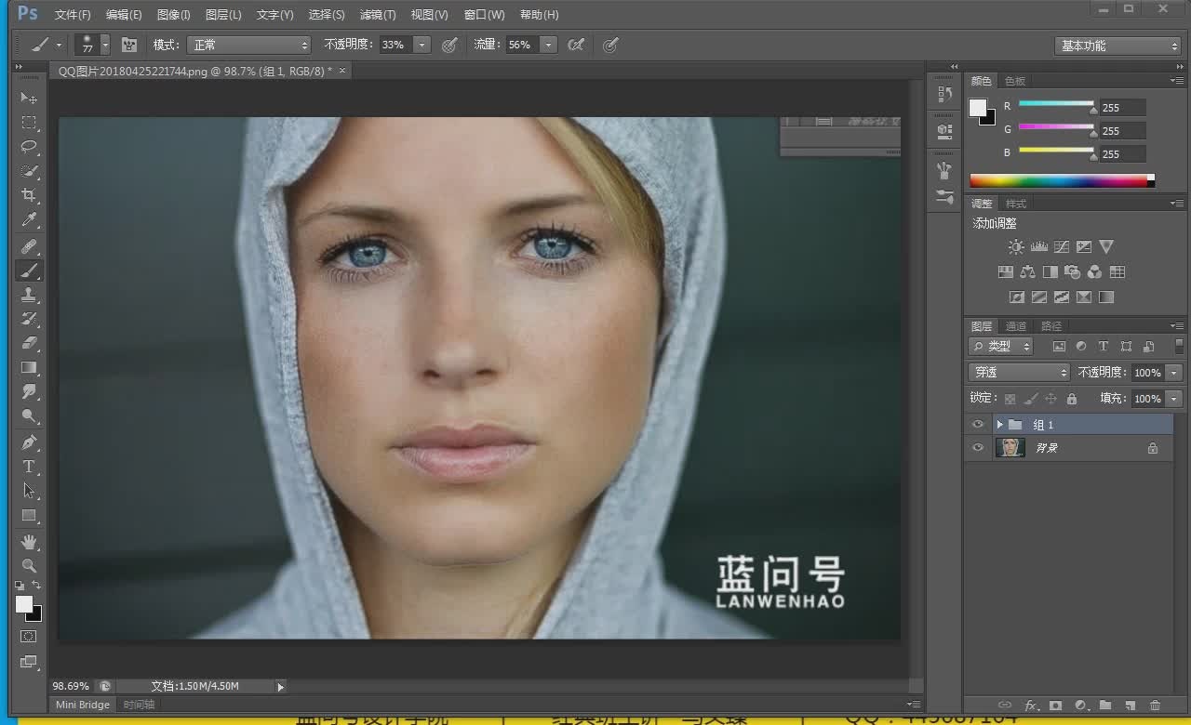This screenshot has height=725, width=1191.
Task: Open the 穿透 layer blend dropdown
Action: (x=1020, y=372)
